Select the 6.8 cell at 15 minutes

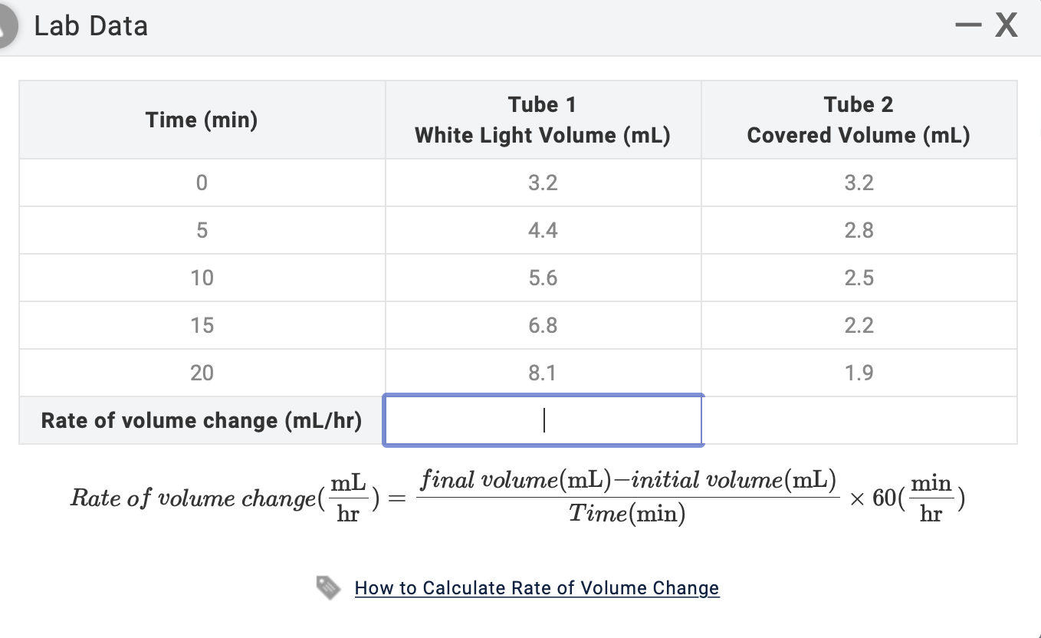(x=543, y=325)
